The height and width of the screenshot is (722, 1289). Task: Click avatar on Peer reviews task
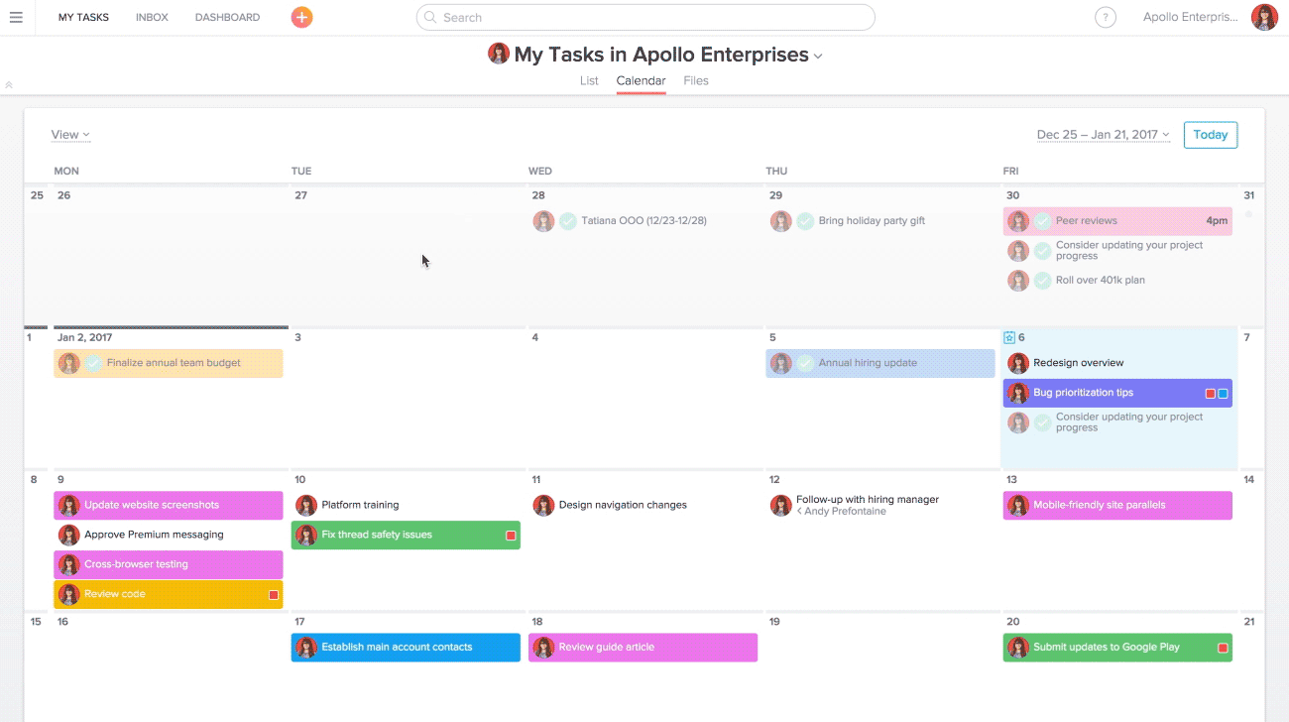1018,221
